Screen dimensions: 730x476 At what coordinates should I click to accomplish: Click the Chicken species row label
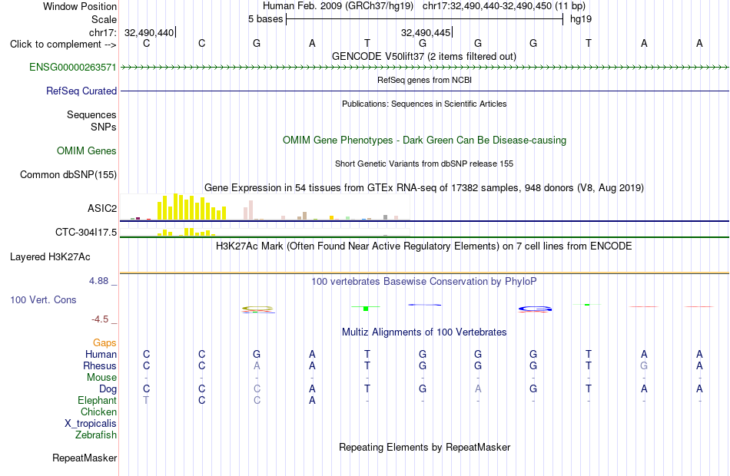point(98,412)
